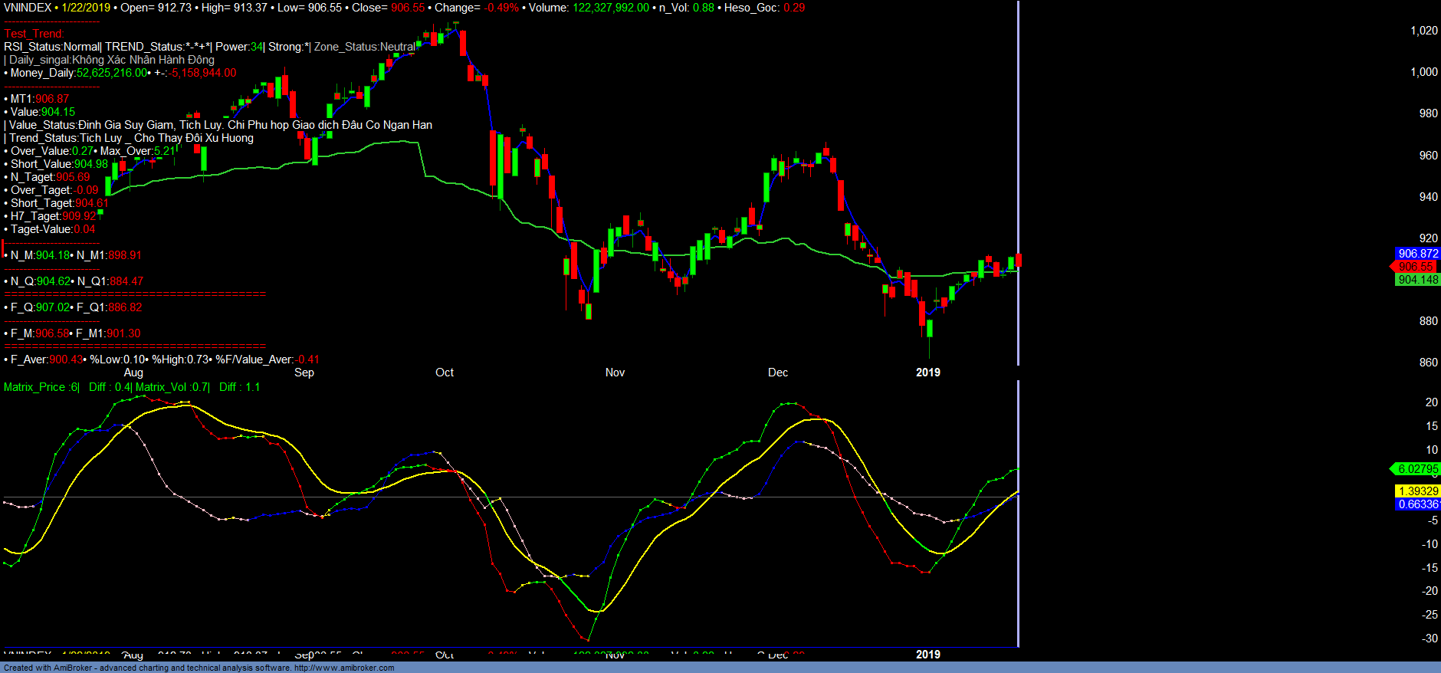Click the Sep marker below price chart
Image resolution: width=1441 pixels, height=673 pixels.
click(x=304, y=373)
